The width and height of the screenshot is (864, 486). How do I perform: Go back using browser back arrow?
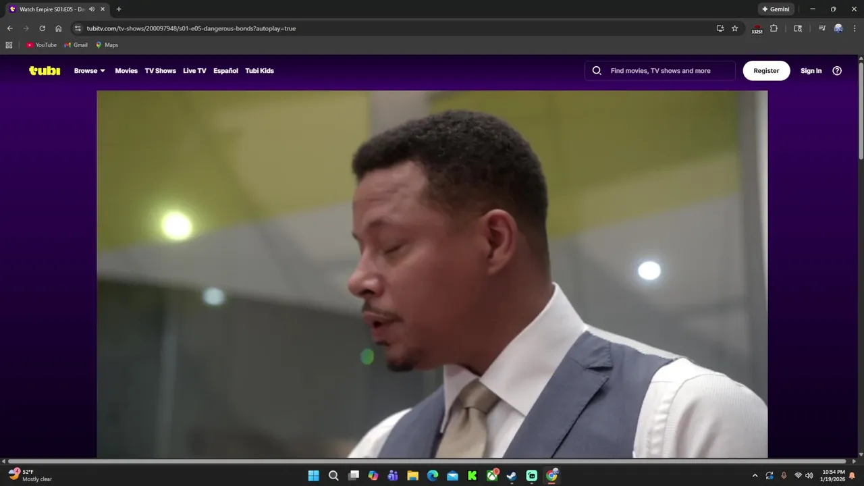(x=9, y=28)
